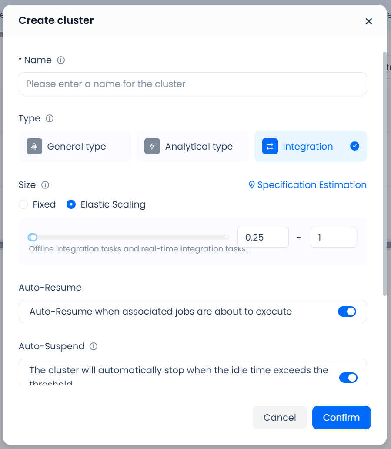Click the info icon beside Type
The width and height of the screenshot is (391, 449).
pyautogui.click(x=50, y=118)
